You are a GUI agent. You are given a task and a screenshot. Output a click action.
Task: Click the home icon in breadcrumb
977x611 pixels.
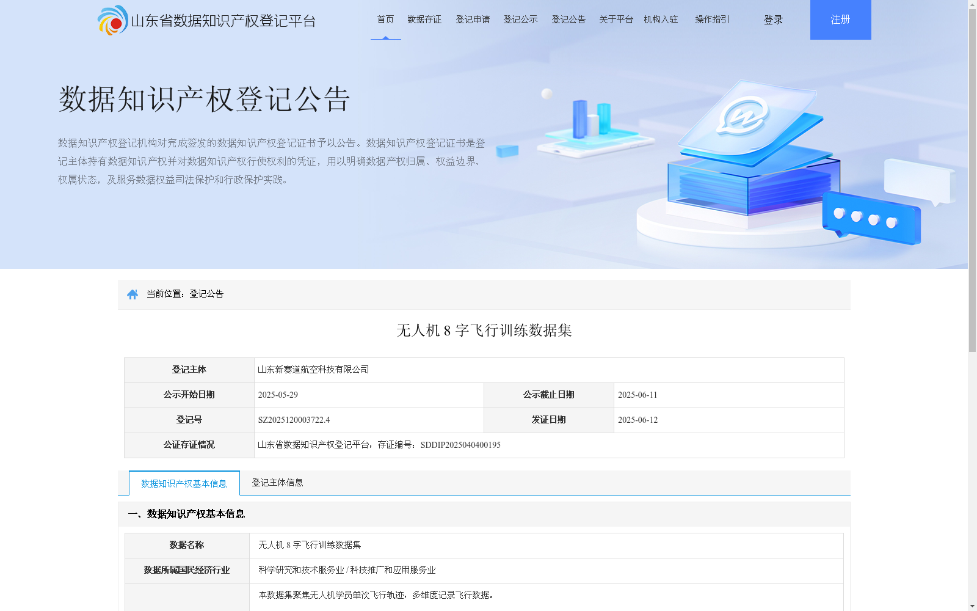click(x=133, y=295)
